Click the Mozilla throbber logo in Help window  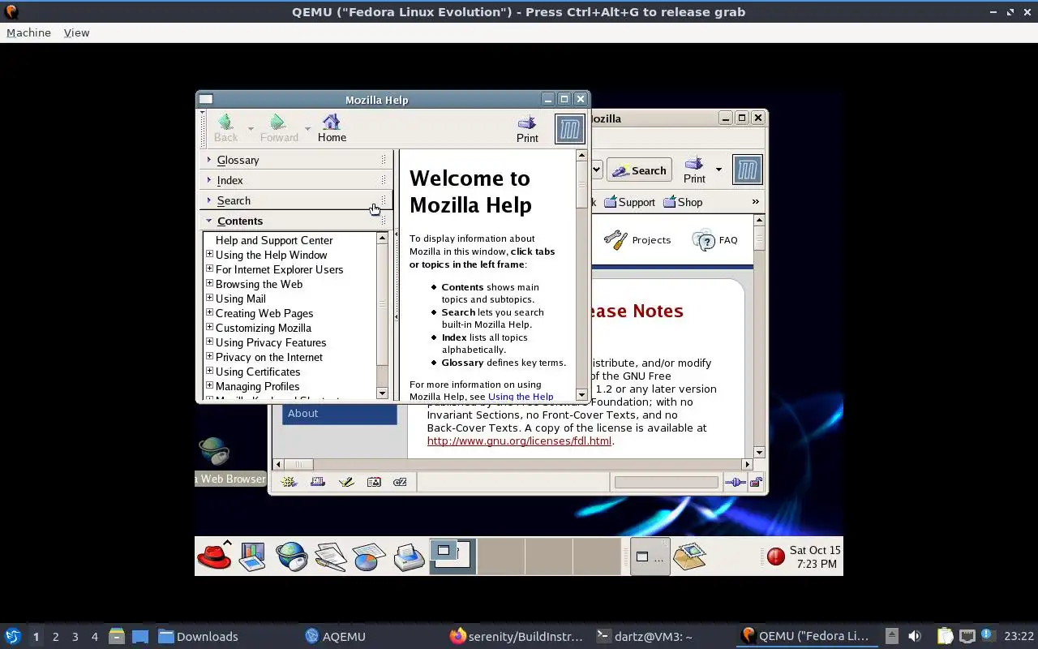569,129
